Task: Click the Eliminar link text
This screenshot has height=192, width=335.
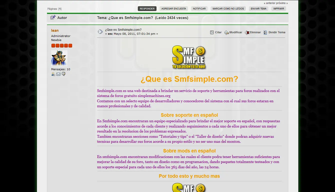Action: (x=255, y=32)
